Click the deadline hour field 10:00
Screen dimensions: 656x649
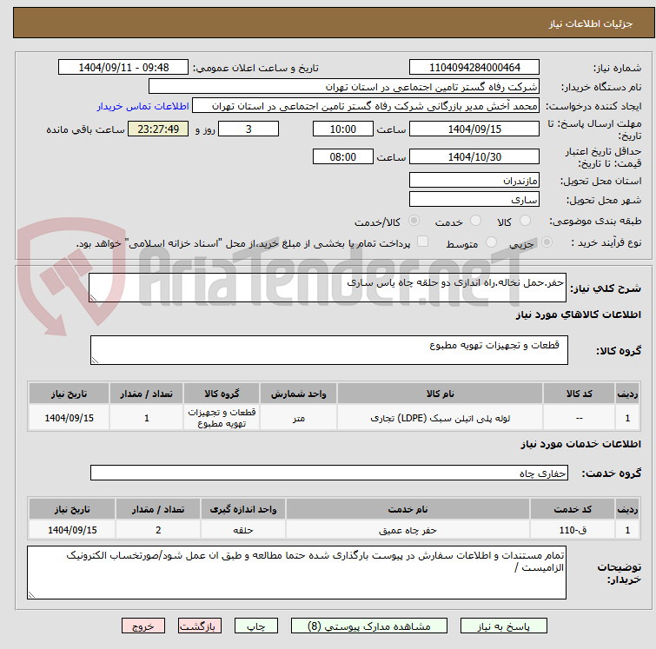342,129
